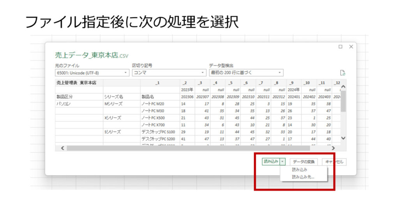Viewport: 399px width, 224px height.
Task: Open the 区切り記号 delimiter dropdown
Action: point(169,73)
